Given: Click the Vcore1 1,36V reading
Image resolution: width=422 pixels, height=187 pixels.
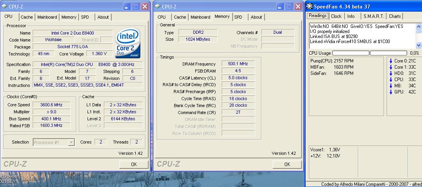Looking at the screenshot, I should click(x=325, y=150).
